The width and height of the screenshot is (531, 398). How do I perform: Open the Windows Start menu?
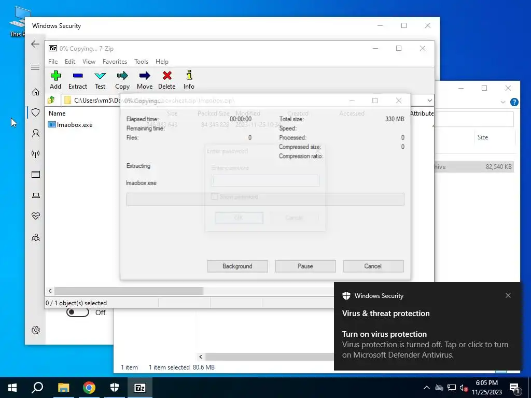(12, 388)
